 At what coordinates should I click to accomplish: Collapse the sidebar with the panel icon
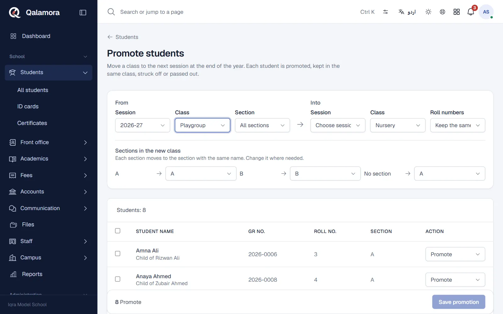[x=83, y=13]
